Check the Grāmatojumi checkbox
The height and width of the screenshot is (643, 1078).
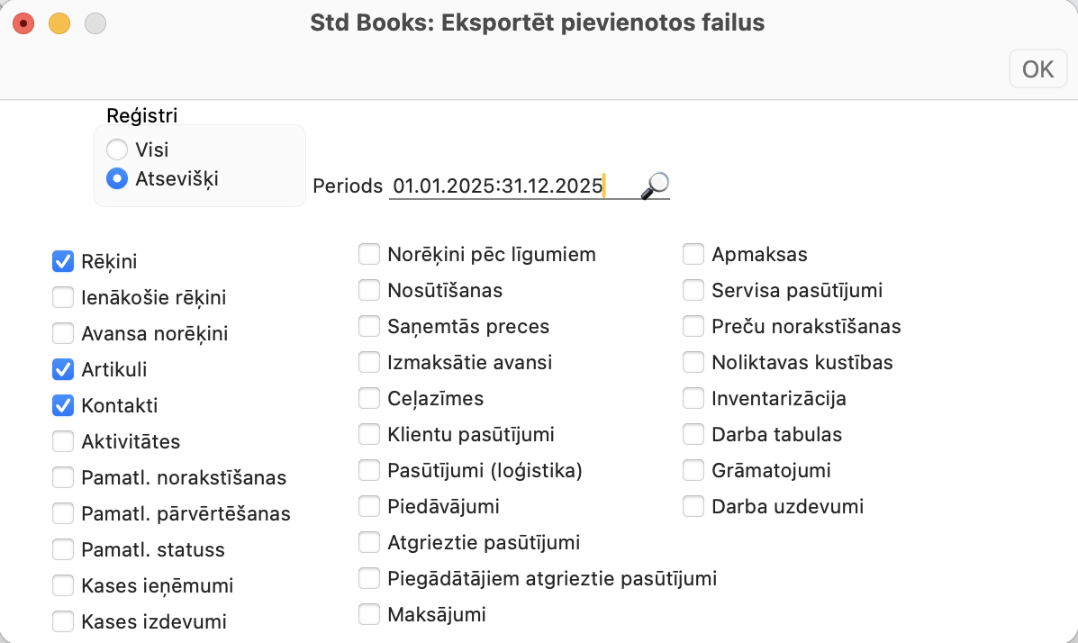[693, 470]
